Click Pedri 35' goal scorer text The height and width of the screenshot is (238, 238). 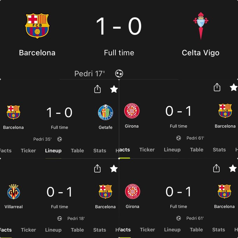pos(42,139)
